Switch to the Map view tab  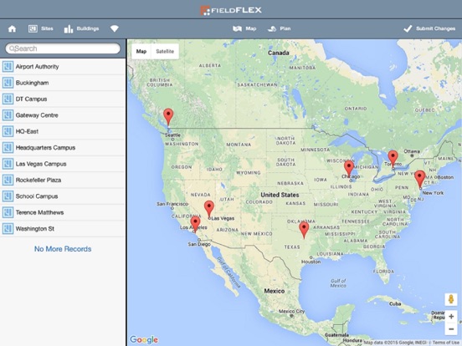244,28
